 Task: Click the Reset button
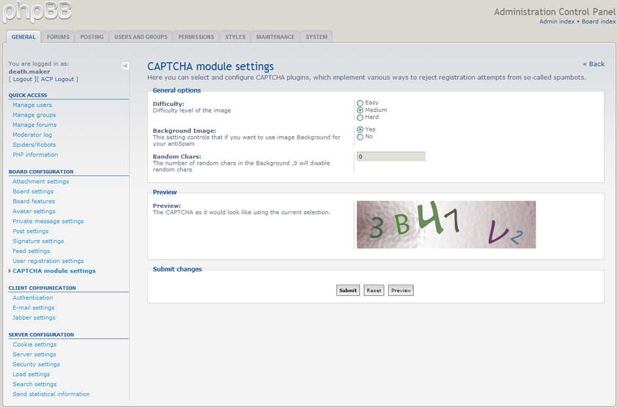[374, 290]
